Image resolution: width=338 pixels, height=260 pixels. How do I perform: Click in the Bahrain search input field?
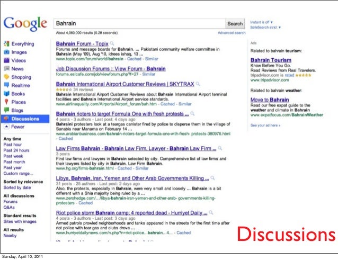coord(139,23)
